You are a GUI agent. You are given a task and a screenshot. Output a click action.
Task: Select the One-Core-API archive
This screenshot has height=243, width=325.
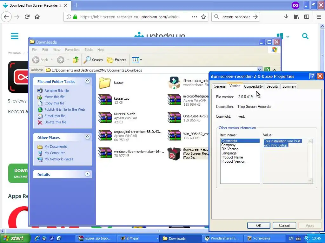pyautogui.click(x=188, y=118)
